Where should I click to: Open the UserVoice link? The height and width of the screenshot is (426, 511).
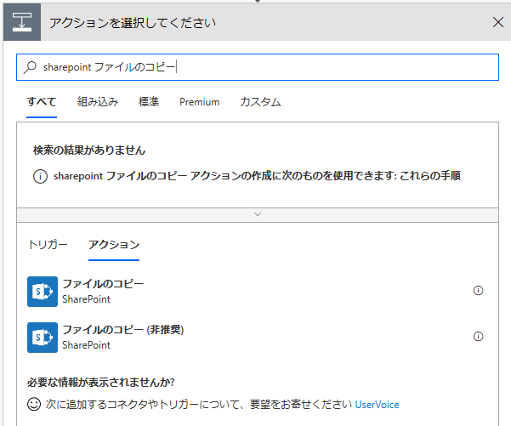pos(377,405)
